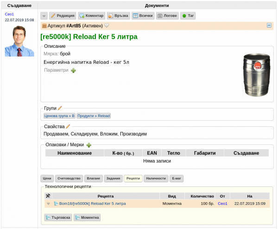This screenshot has height=229, width=278.
Task: Click the Връзка link button
Action: (x=119, y=16)
